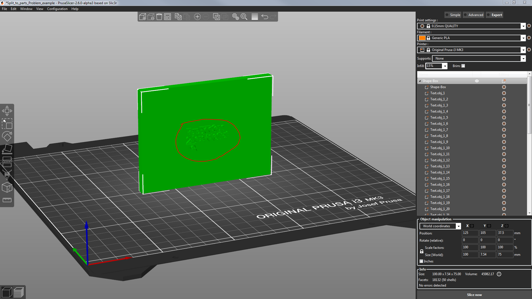532x299 pixels.
Task: Click the Search magnifier icon
Action: 244,17
